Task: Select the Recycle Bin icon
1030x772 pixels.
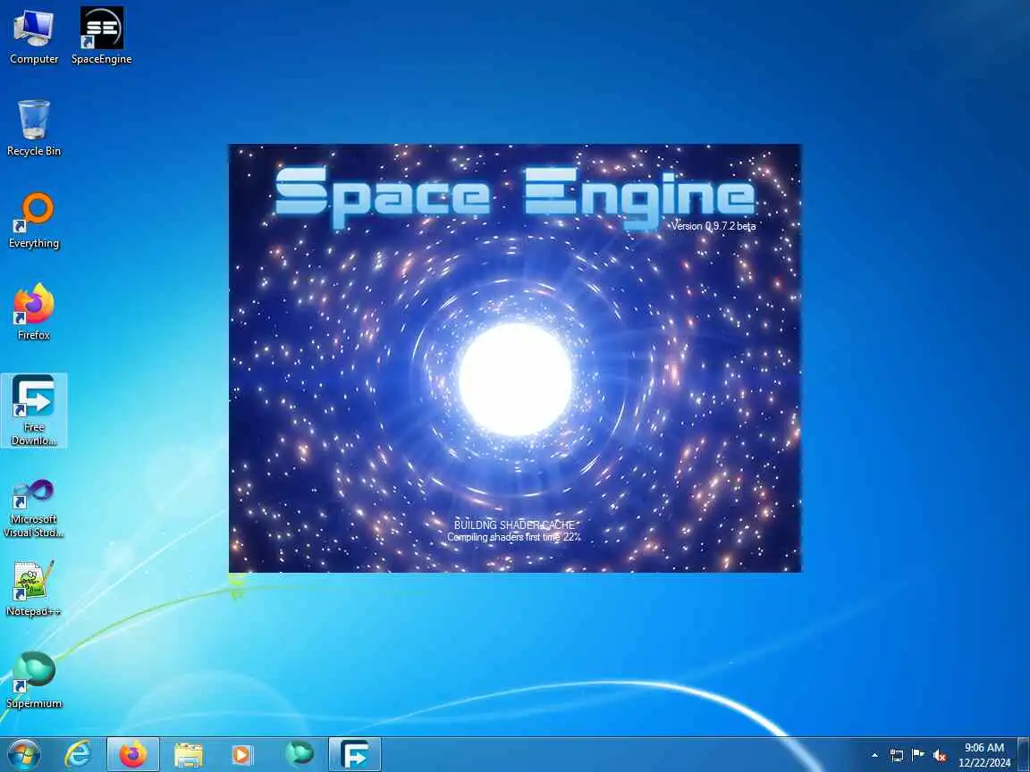Action: point(33,128)
